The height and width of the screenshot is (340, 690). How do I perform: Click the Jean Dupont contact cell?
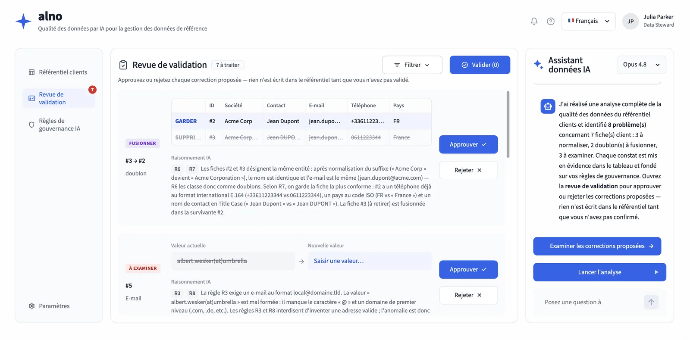click(283, 121)
